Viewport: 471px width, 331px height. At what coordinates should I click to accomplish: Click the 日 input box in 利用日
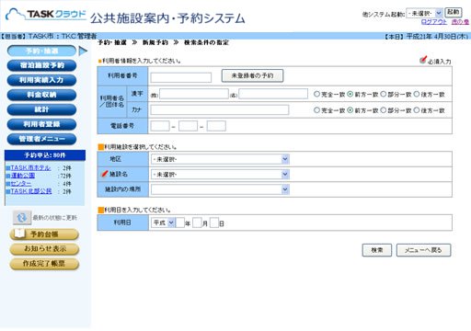(214, 223)
